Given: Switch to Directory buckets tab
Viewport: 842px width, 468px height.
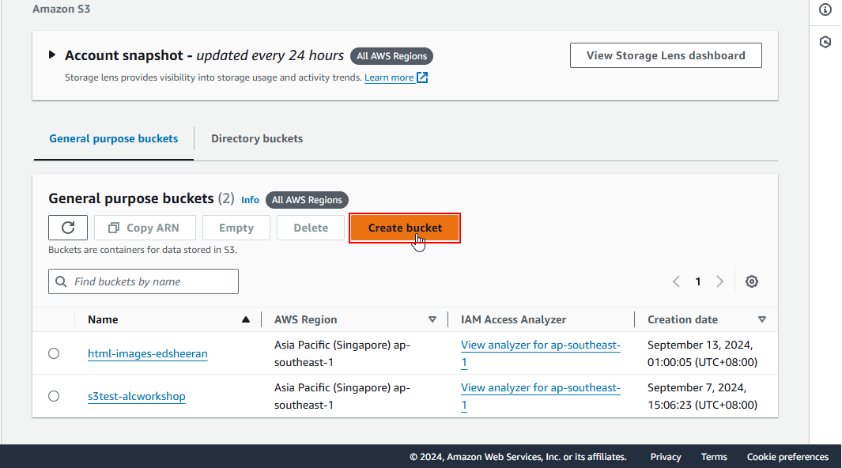Looking at the screenshot, I should click(x=257, y=138).
